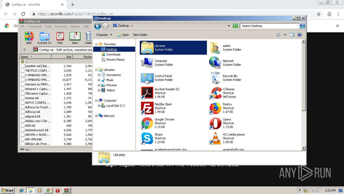Select the FileZilla Client shortcut

click(147, 108)
